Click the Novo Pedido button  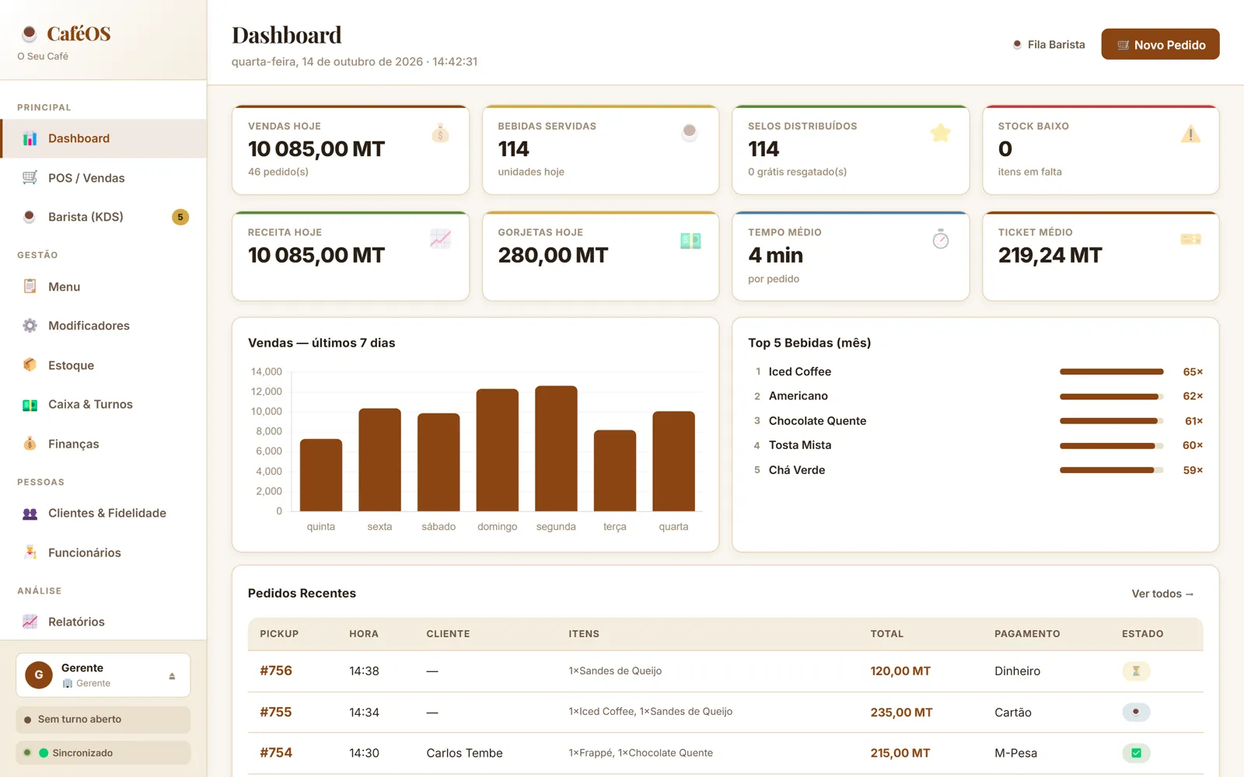tap(1160, 44)
